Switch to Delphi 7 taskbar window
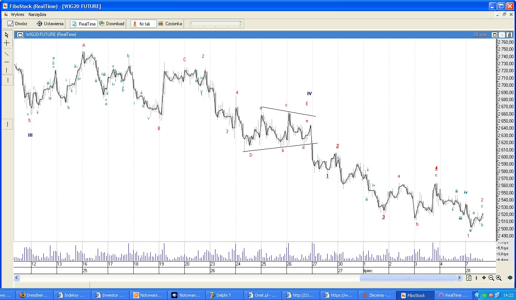 [x=224, y=295]
